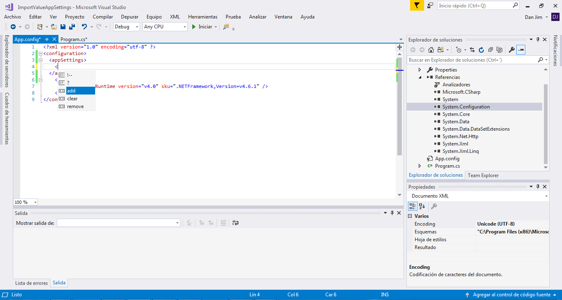Screen dimensions: 562x300
Task: Open the Any CPU platform dropdown
Action: 165,27
